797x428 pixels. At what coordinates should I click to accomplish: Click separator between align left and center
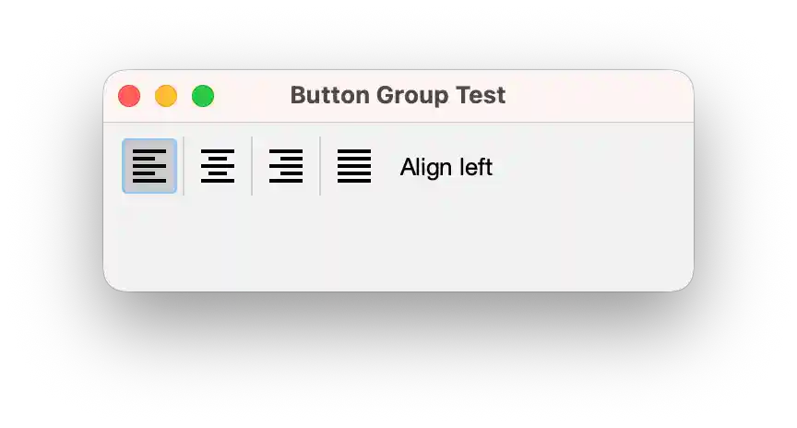pos(184,166)
